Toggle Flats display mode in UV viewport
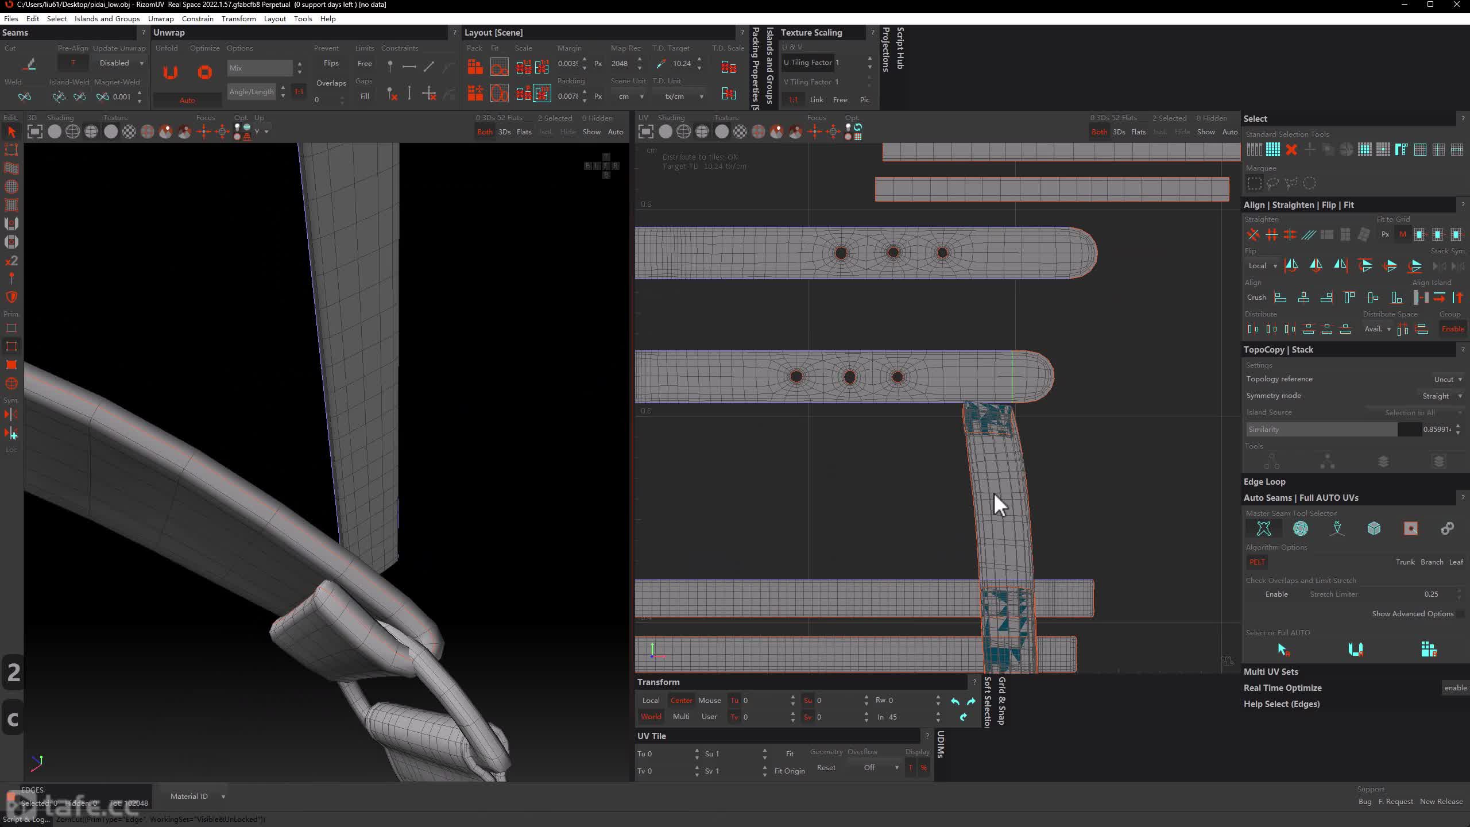The height and width of the screenshot is (827, 1470). (x=1138, y=132)
